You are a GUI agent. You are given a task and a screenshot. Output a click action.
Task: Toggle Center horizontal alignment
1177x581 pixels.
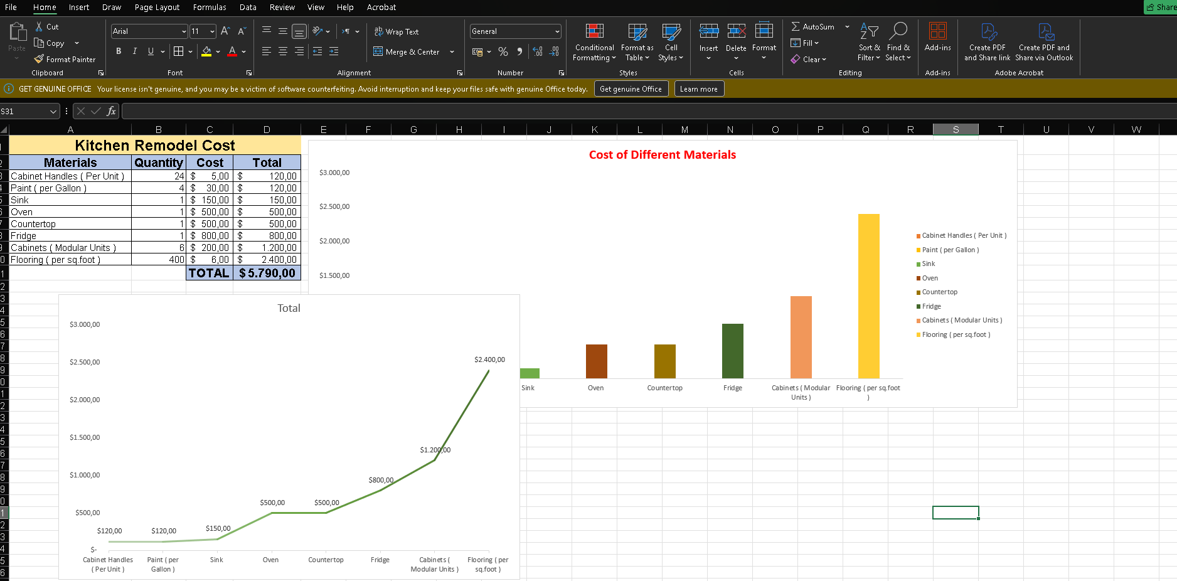283,51
